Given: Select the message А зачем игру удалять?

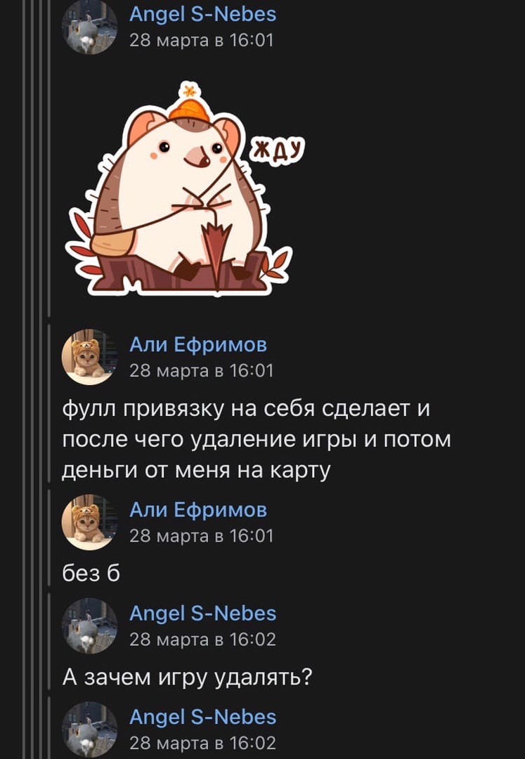Looking at the screenshot, I should click(187, 677).
